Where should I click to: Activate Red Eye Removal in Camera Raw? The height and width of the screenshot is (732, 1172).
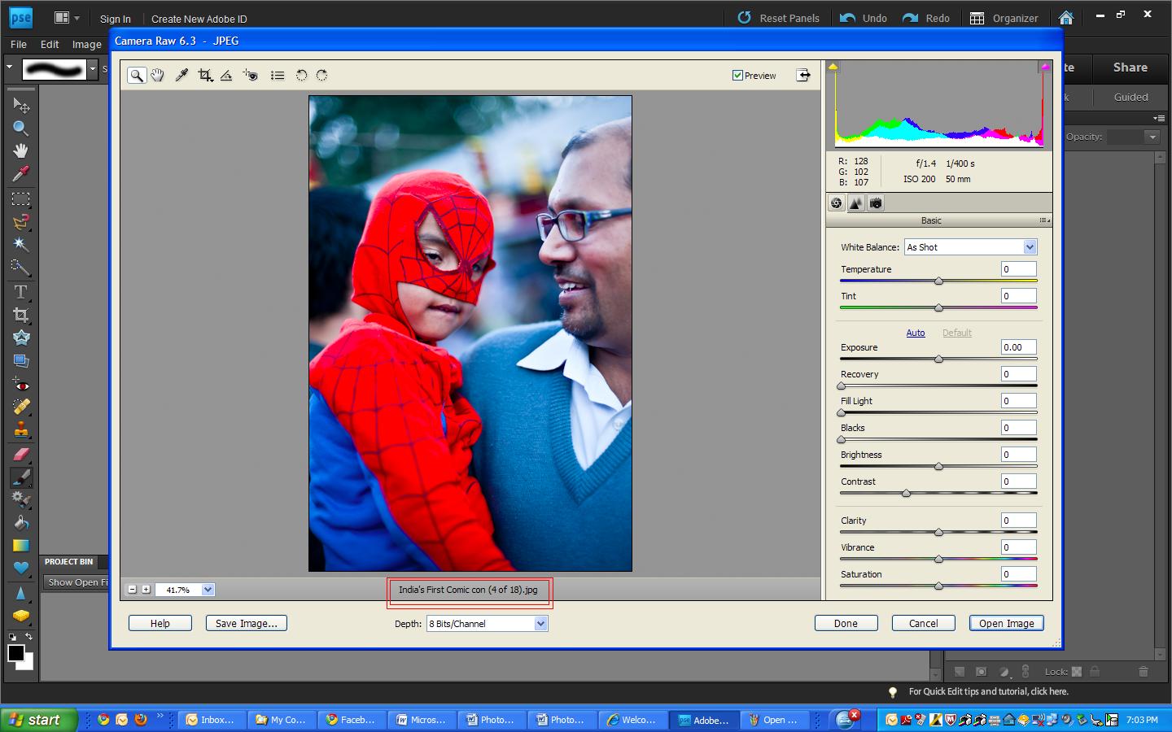click(x=251, y=76)
